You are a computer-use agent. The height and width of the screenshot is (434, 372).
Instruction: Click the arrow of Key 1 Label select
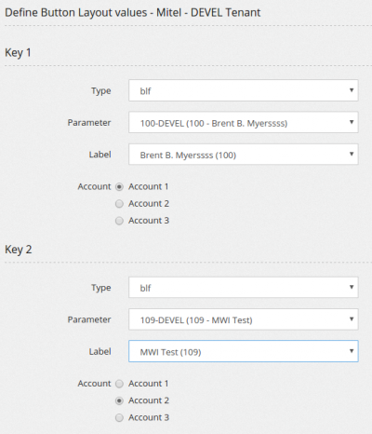(352, 154)
